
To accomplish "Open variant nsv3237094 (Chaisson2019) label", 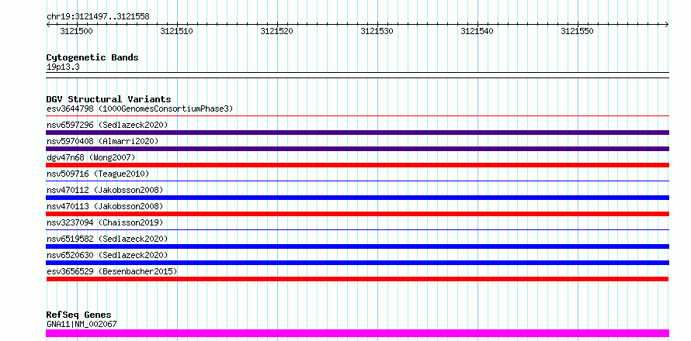I will [105, 222].
